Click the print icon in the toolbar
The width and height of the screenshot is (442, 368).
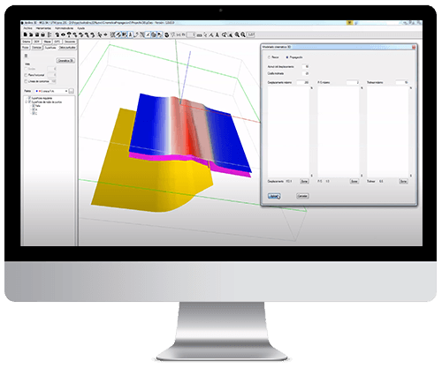43,34
